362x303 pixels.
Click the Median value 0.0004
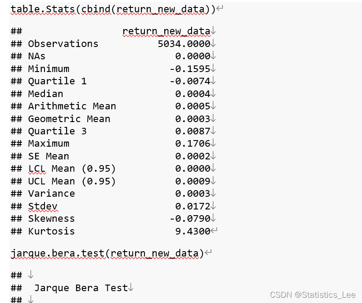click(193, 94)
